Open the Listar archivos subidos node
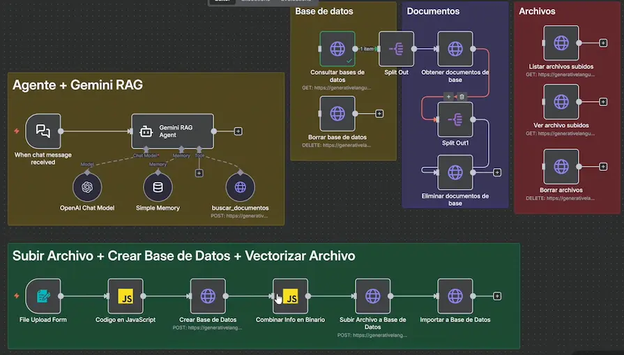624x355 pixels. (561, 43)
